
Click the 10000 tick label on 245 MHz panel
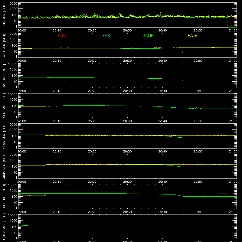point(13,4)
